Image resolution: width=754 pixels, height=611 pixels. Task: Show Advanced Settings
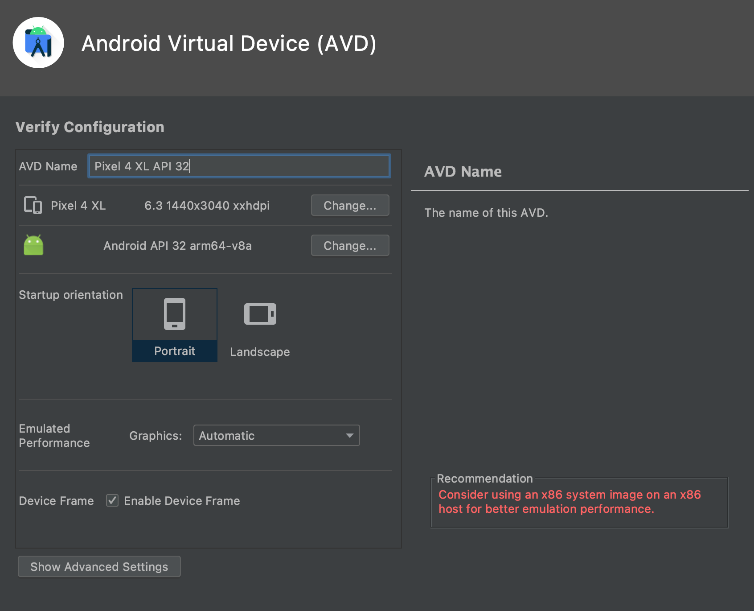point(99,566)
